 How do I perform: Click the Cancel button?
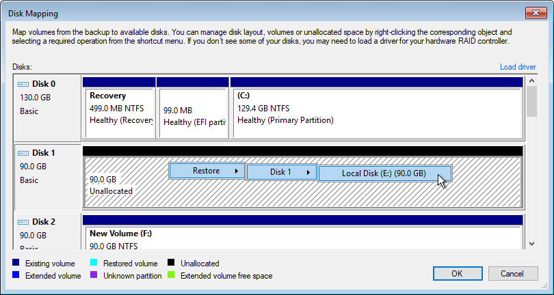click(x=513, y=273)
